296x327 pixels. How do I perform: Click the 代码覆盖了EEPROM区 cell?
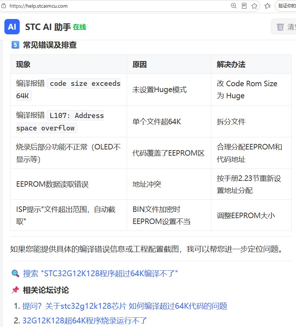click(169, 153)
